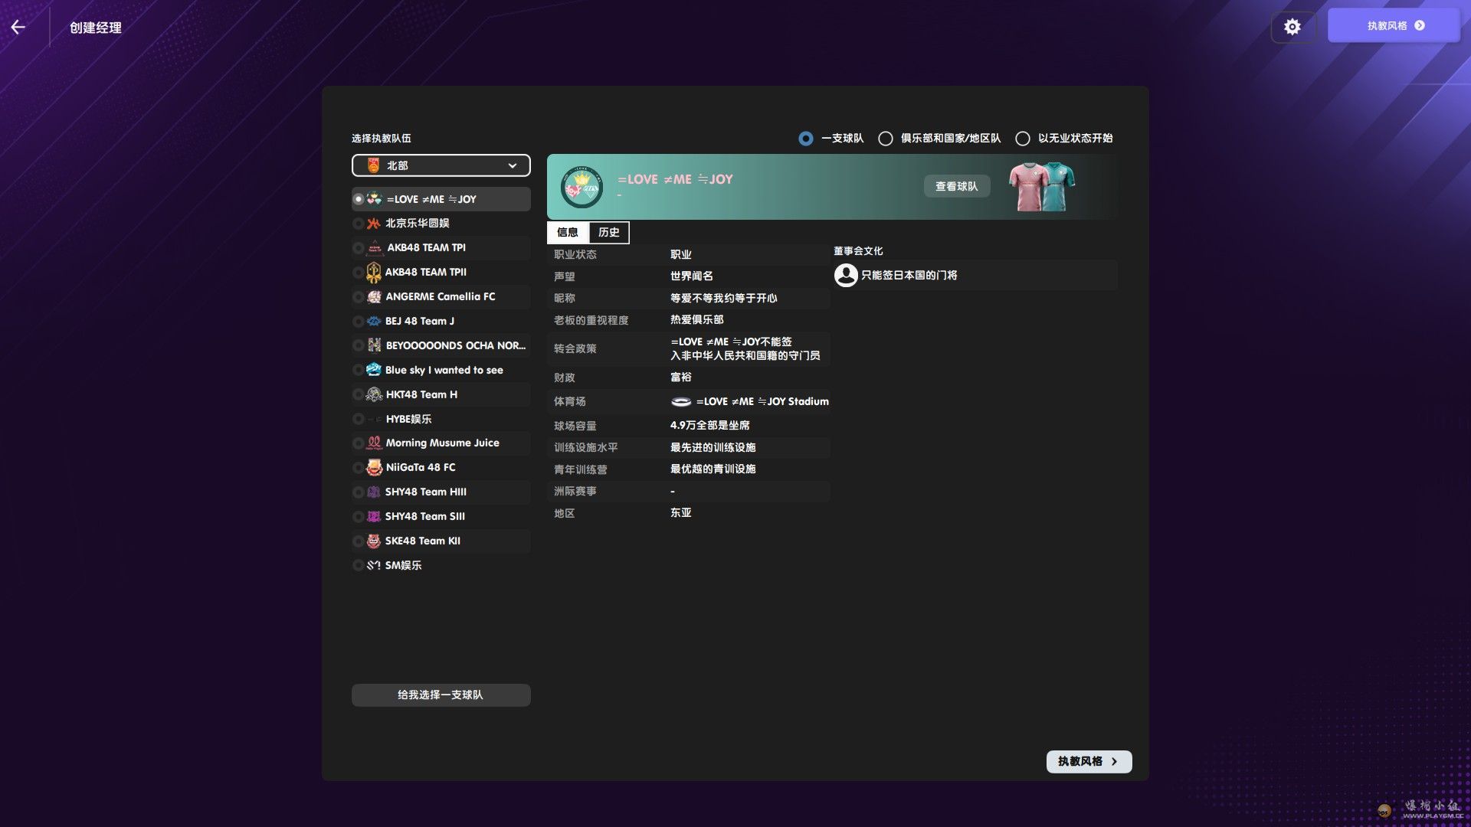Select radio button for SKE48 Team KII
Image resolution: width=1471 pixels, height=827 pixels.
coord(358,541)
